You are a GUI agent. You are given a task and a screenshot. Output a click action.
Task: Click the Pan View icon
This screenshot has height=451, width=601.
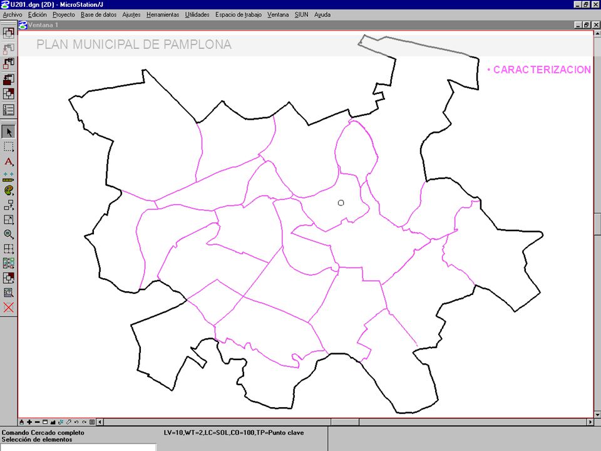pyautogui.click(x=69, y=422)
